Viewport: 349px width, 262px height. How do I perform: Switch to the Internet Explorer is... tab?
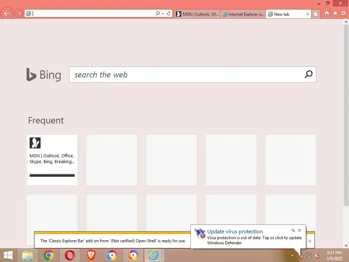[243, 14]
